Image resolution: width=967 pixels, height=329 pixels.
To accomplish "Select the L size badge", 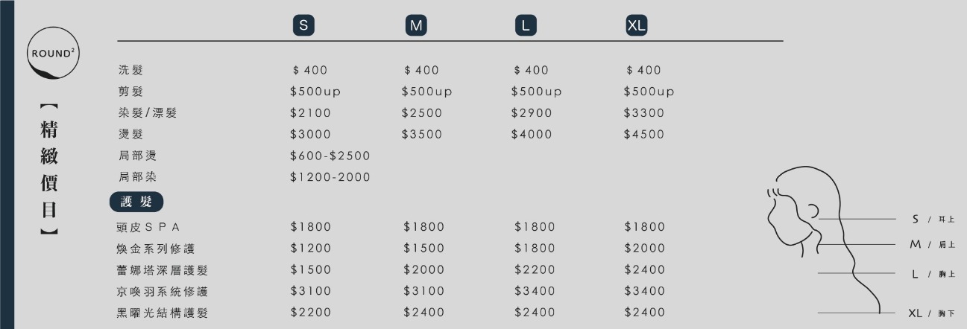I will click(526, 25).
